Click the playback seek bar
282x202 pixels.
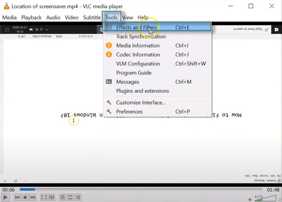pos(141,189)
